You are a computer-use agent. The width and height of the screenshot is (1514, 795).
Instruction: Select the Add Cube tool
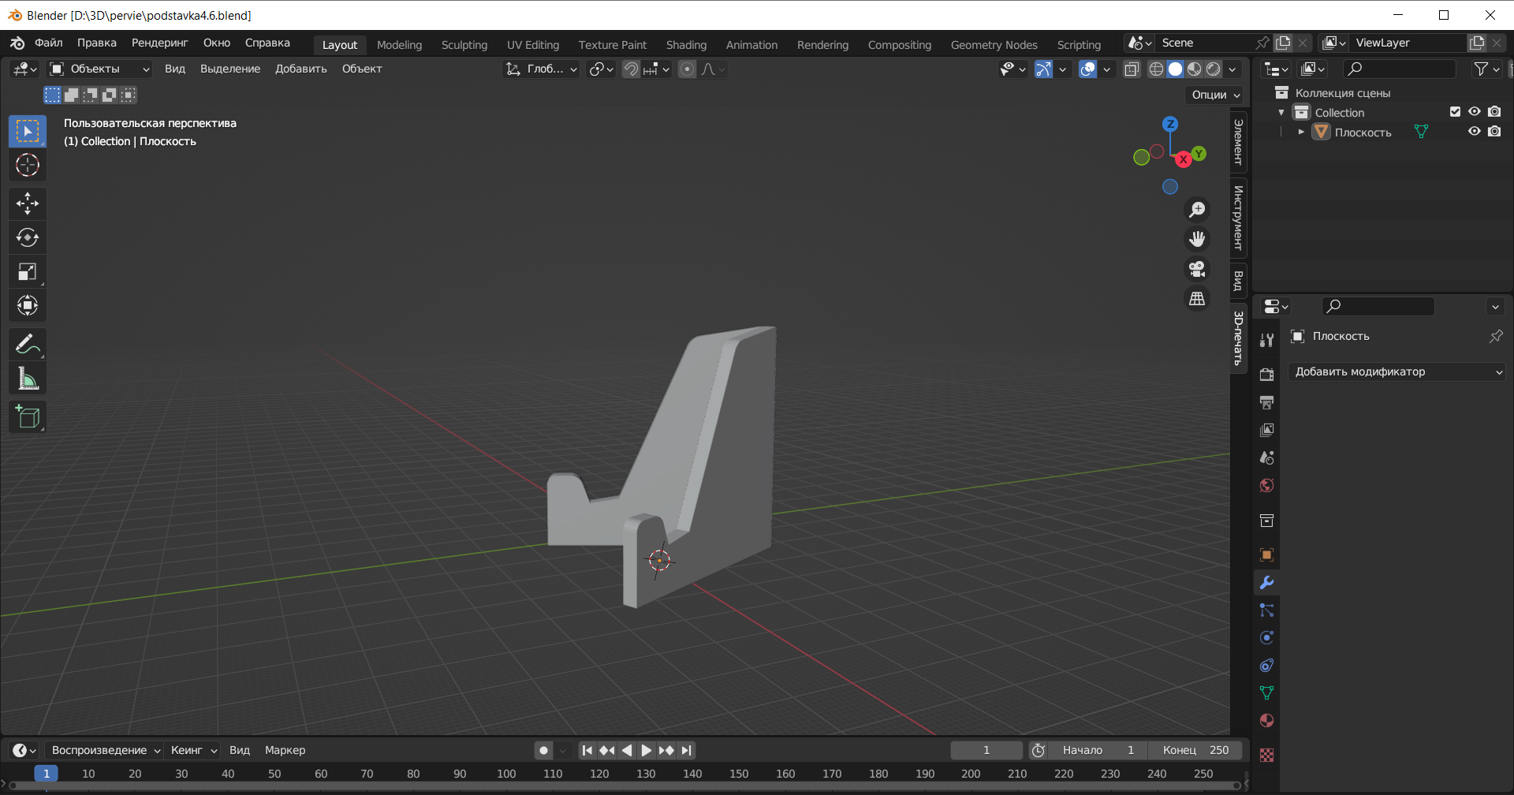point(28,417)
